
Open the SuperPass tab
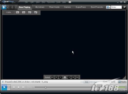(81, 7)
